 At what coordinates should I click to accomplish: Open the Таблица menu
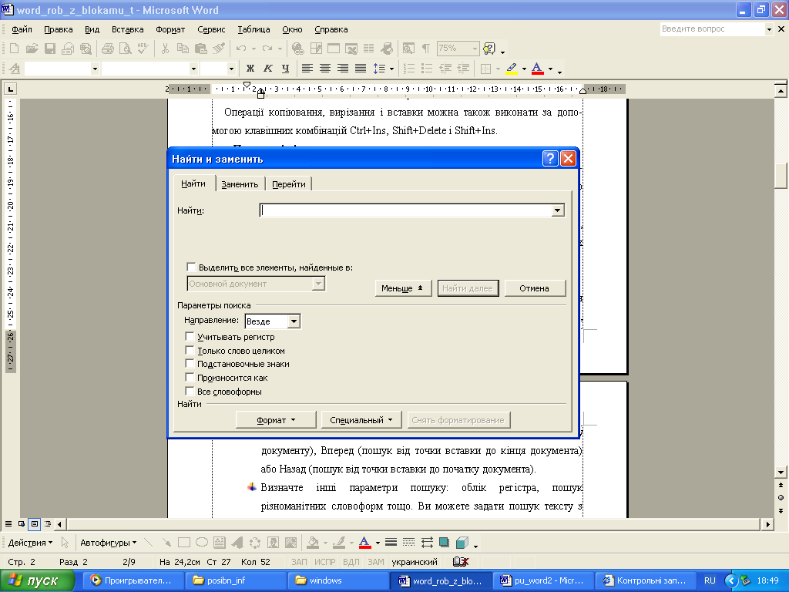pos(253,29)
